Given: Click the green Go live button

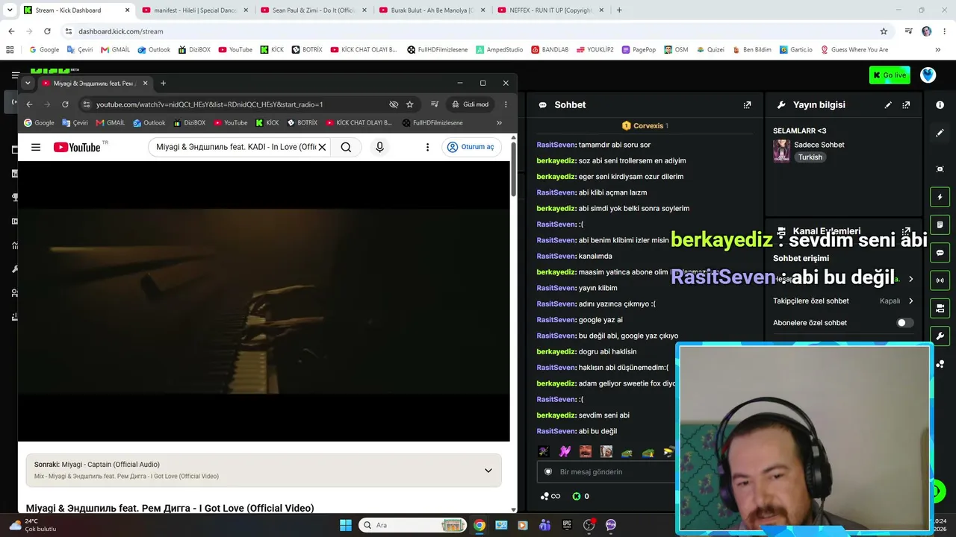Looking at the screenshot, I should [x=890, y=75].
